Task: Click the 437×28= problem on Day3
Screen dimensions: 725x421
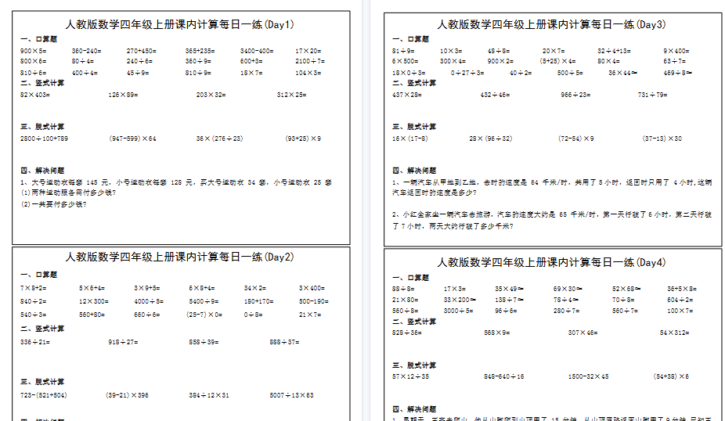Action: tap(407, 95)
